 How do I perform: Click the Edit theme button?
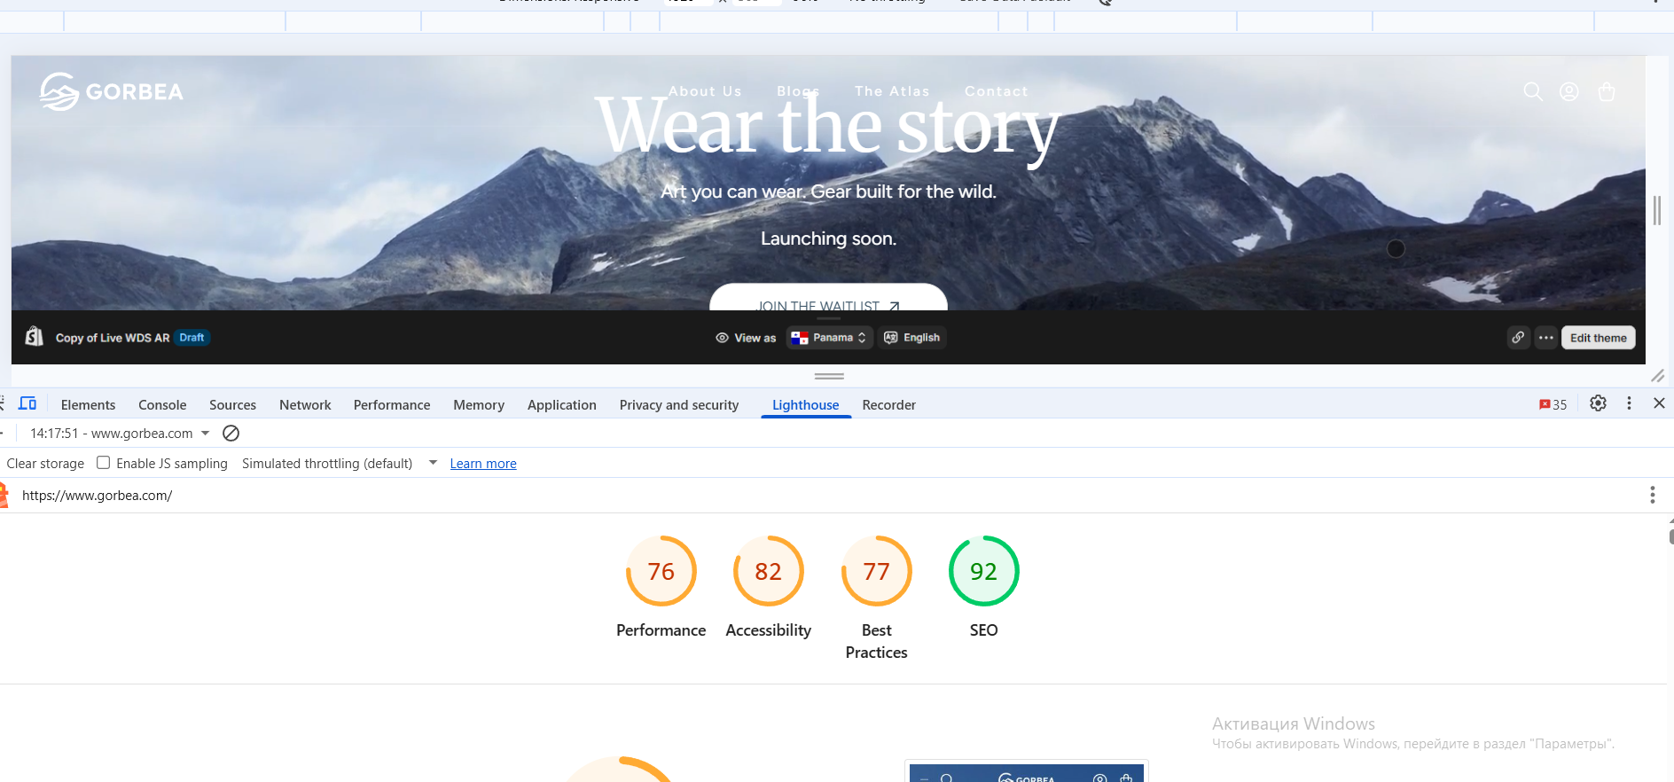pos(1598,338)
